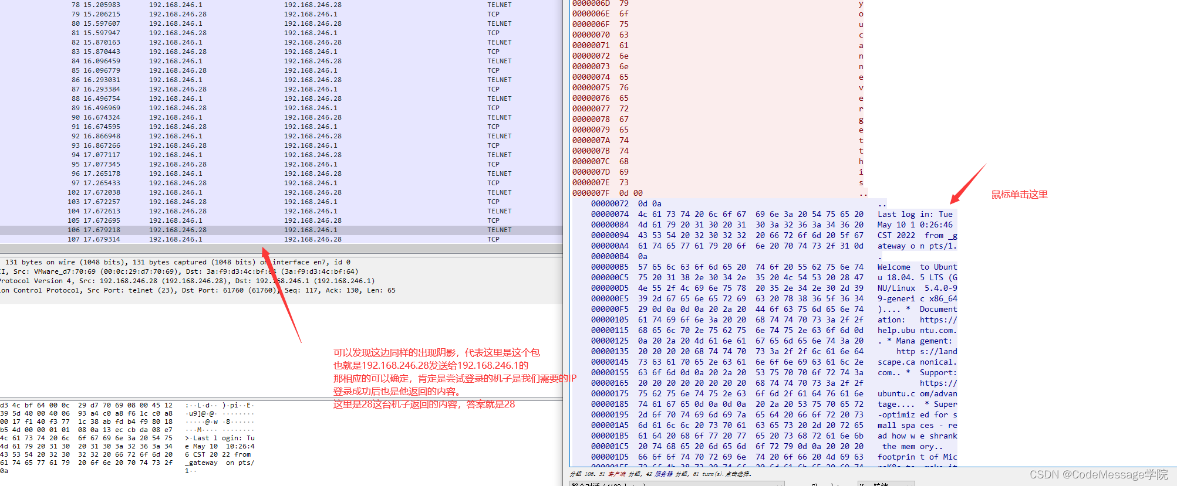Select packet 79 at time 15.206215
Image resolution: width=1177 pixels, height=486 pixels.
(x=281, y=14)
